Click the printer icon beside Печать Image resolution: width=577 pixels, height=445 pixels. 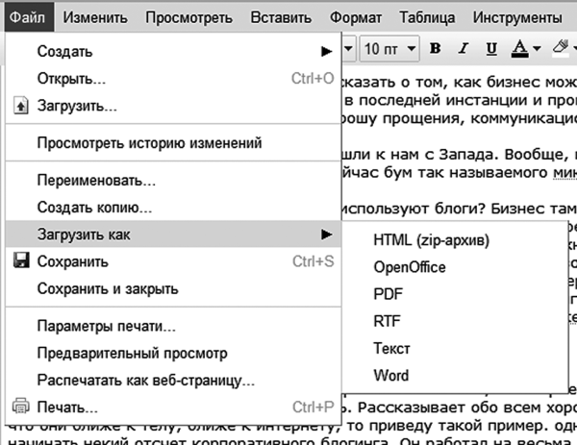[x=21, y=407]
